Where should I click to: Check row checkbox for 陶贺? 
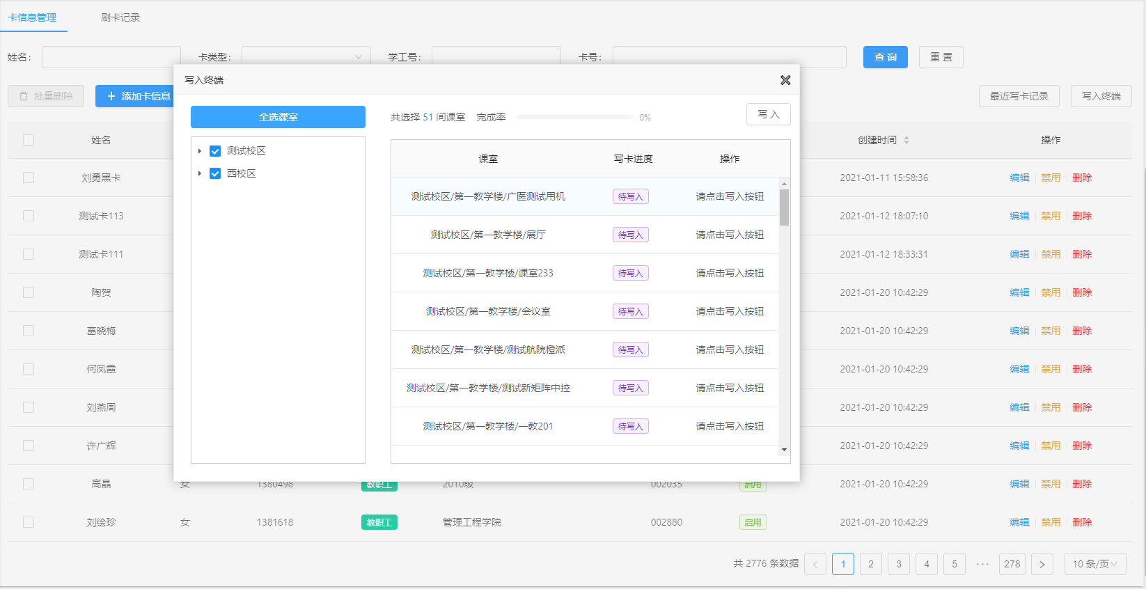click(29, 292)
